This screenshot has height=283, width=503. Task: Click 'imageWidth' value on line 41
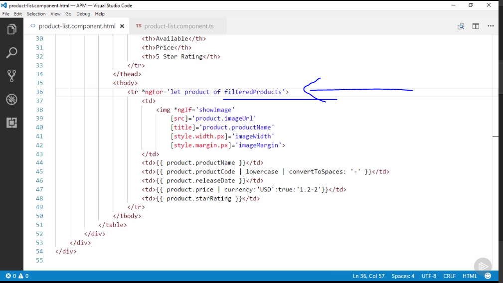(x=253, y=137)
